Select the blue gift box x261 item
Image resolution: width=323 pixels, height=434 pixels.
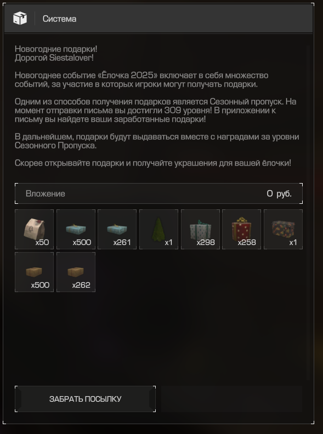pos(117,229)
